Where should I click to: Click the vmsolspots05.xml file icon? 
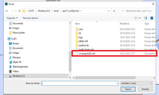[77, 53]
